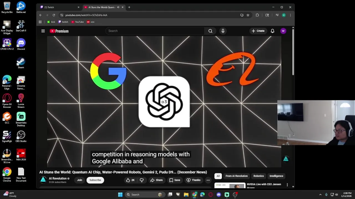Open the YouTube guide hamburger menu

[x=43, y=31]
